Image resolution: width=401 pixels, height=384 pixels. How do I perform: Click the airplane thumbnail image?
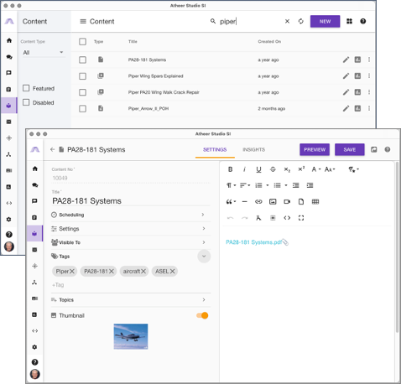[131, 336]
